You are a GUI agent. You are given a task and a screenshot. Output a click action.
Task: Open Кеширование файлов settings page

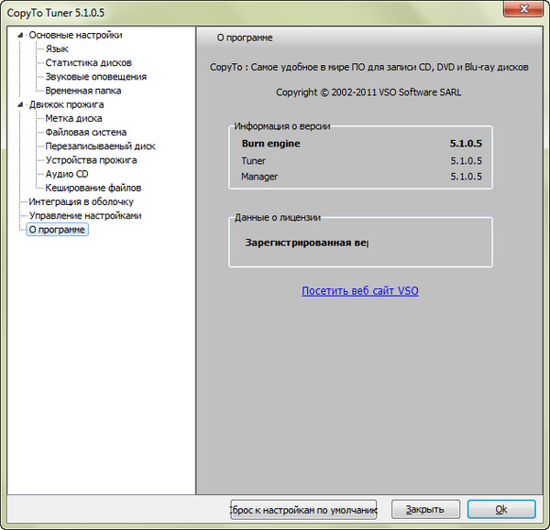tap(93, 188)
